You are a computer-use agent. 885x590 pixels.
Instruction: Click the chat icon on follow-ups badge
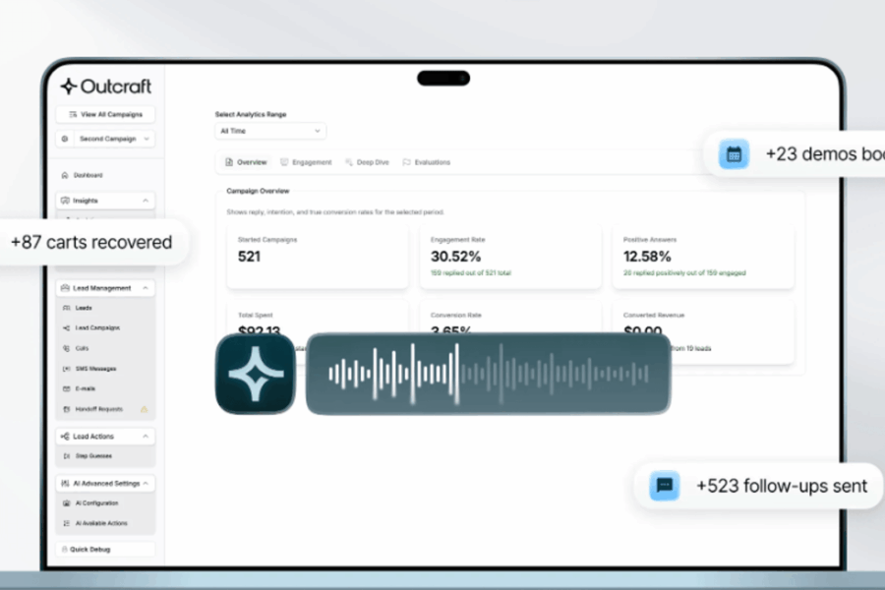tap(665, 486)
